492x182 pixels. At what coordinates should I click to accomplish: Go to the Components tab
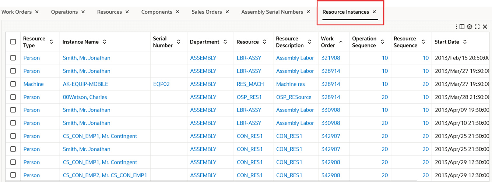(x=157, y=12)
